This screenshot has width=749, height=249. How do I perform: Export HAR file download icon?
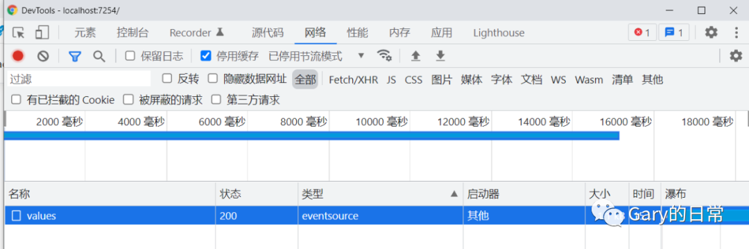tap(440, 56)
